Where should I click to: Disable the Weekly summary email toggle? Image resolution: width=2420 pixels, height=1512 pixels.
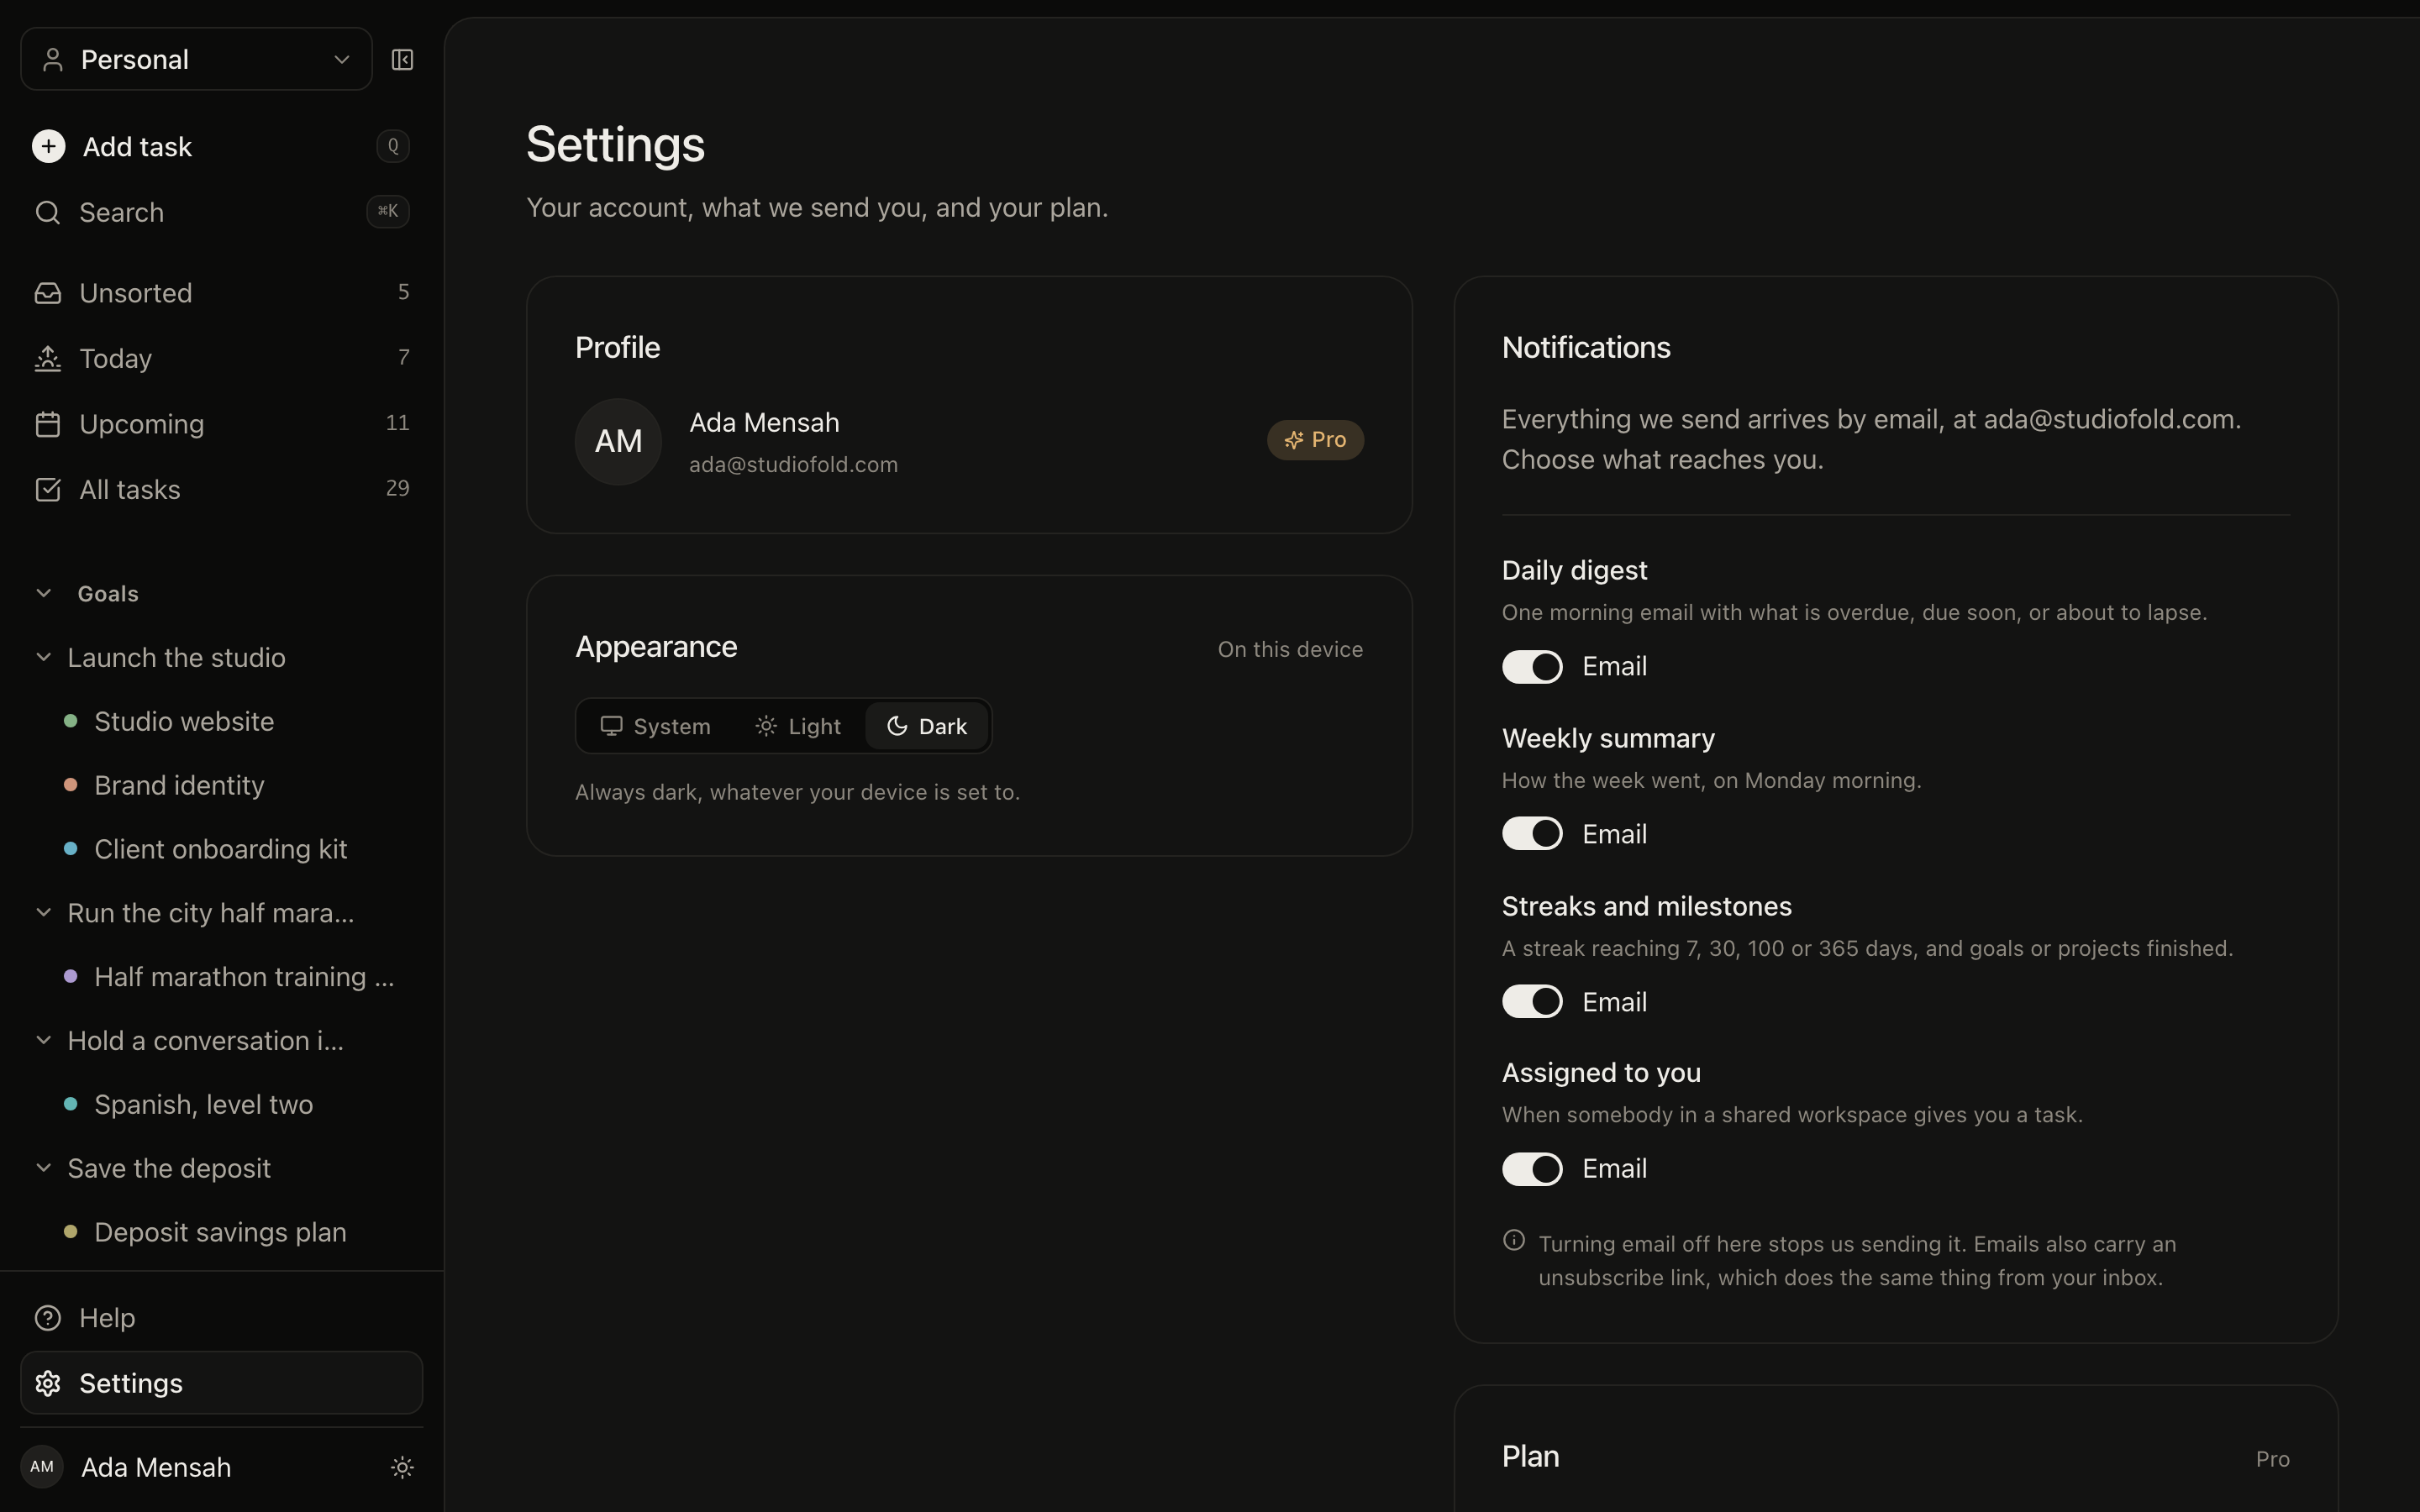1532,834
